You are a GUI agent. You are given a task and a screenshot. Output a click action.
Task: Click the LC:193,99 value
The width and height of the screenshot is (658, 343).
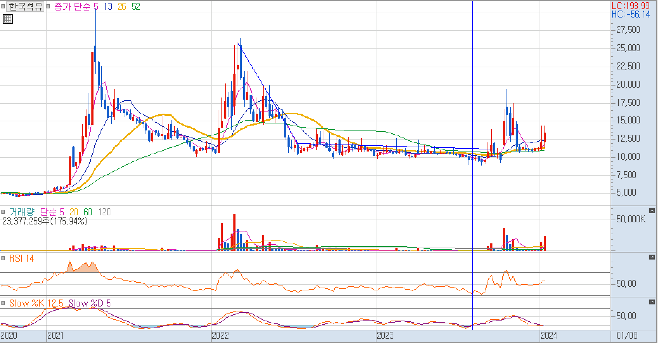pyautogui.click(x=631, y=6)
